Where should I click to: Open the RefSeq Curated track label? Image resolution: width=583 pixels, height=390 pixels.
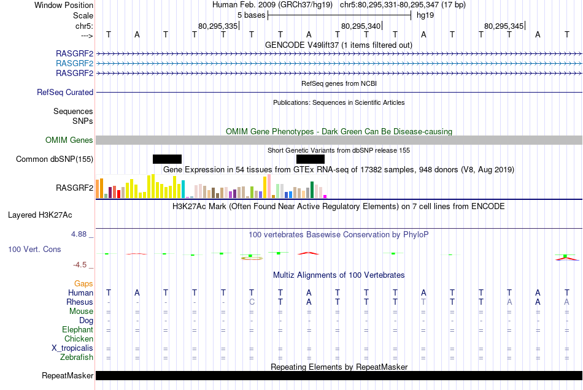(x=65, y=92)
